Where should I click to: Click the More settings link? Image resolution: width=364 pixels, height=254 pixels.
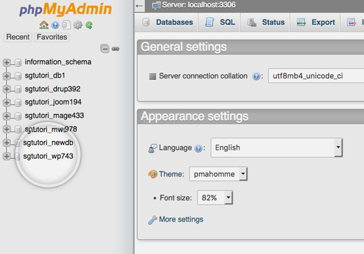(x=181, y=220)
